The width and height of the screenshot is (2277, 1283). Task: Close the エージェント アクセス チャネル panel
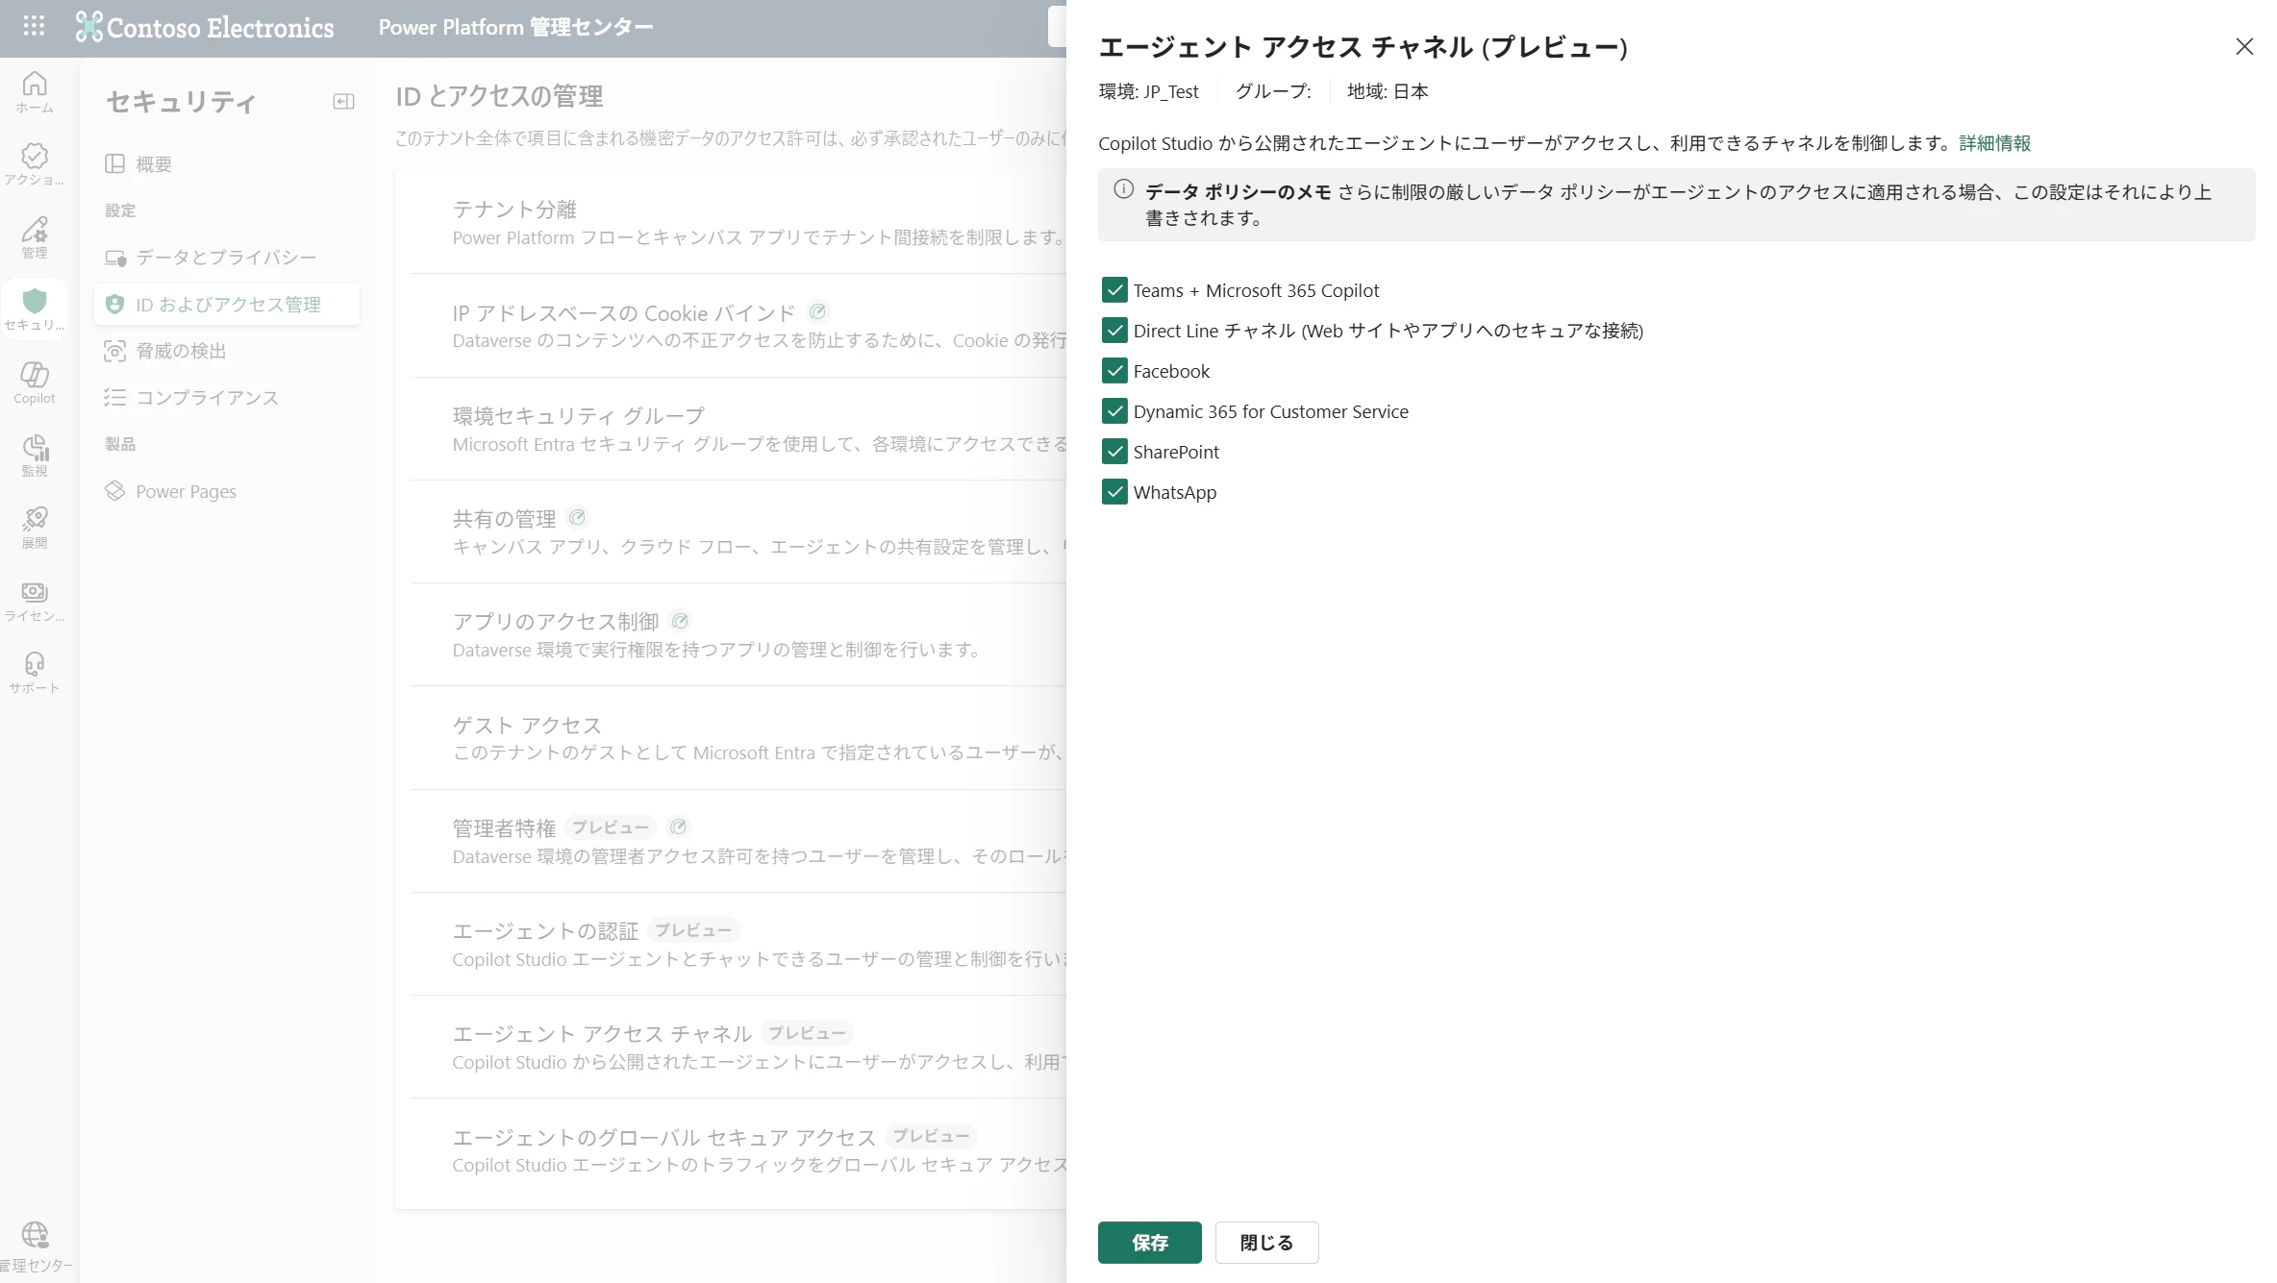(x=2244, y=46)
